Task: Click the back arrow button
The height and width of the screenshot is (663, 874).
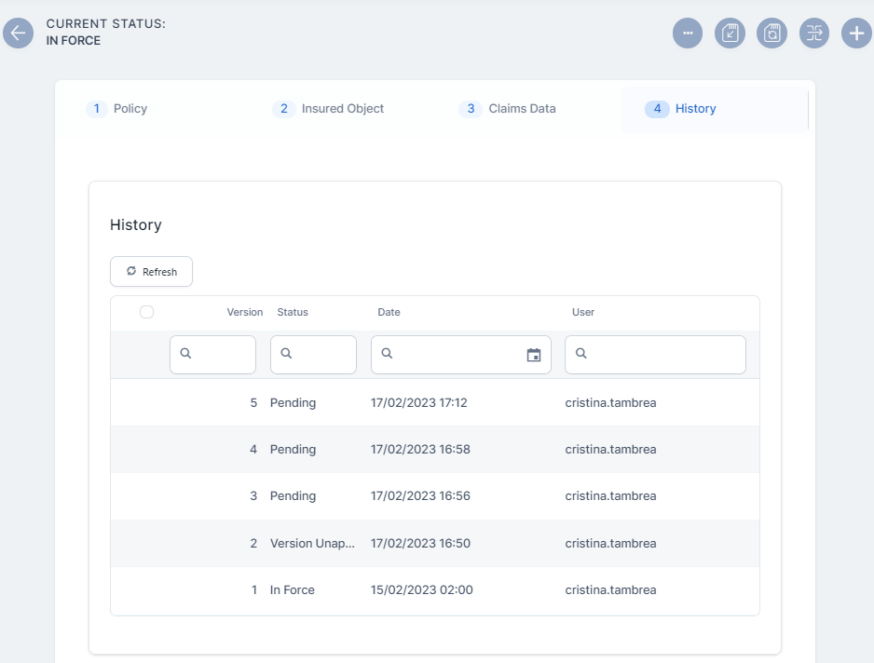Action: pos(19,34)
